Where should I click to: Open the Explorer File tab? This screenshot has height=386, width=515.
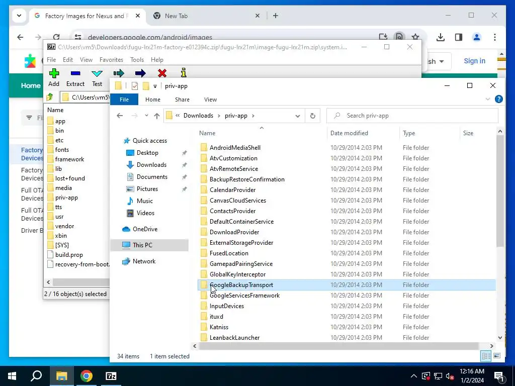click(124, 100)
